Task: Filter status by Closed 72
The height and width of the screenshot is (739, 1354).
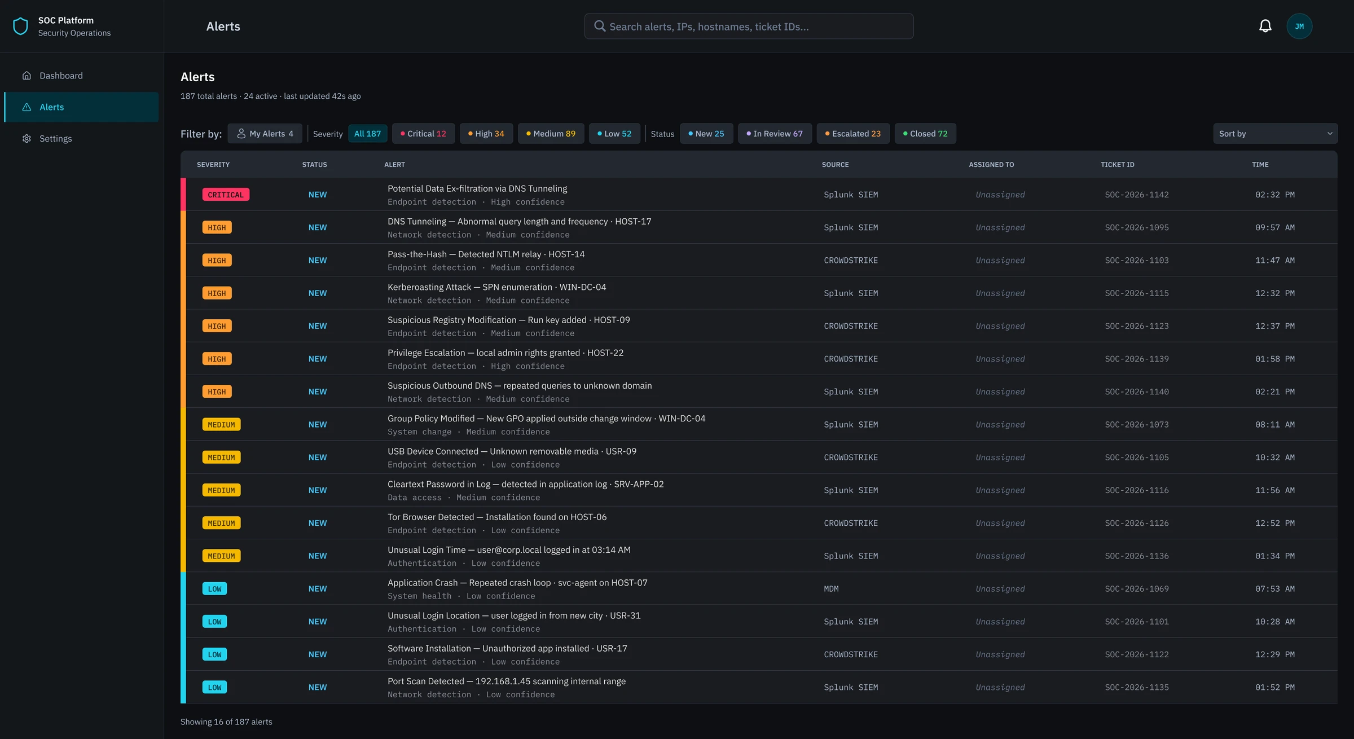Action: click(x=925, y=134)
